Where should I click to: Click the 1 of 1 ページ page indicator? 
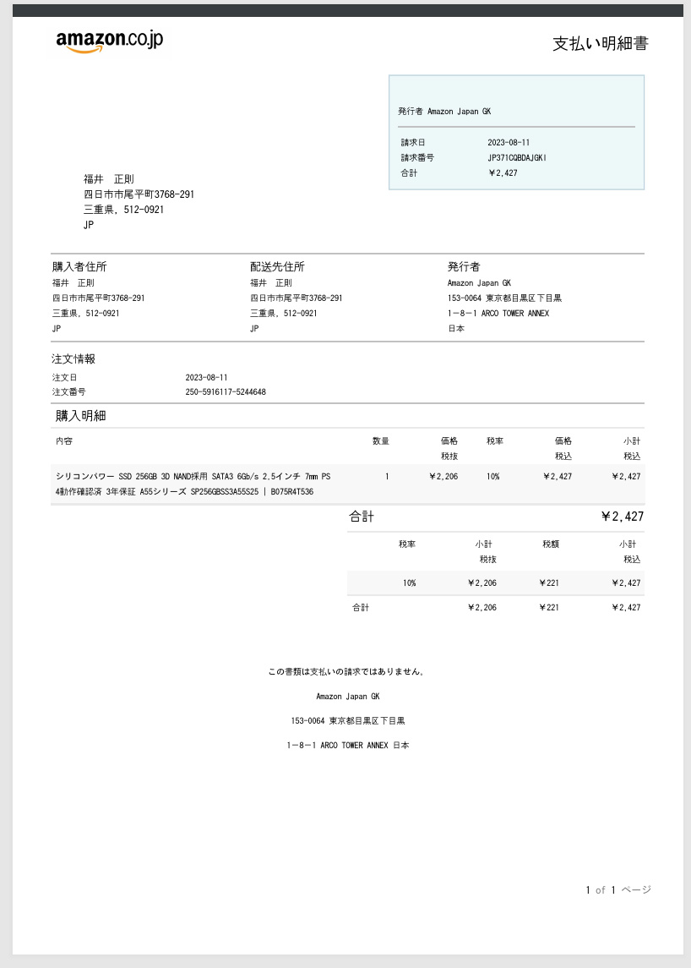pyautogui.click(x=618, y=889)
